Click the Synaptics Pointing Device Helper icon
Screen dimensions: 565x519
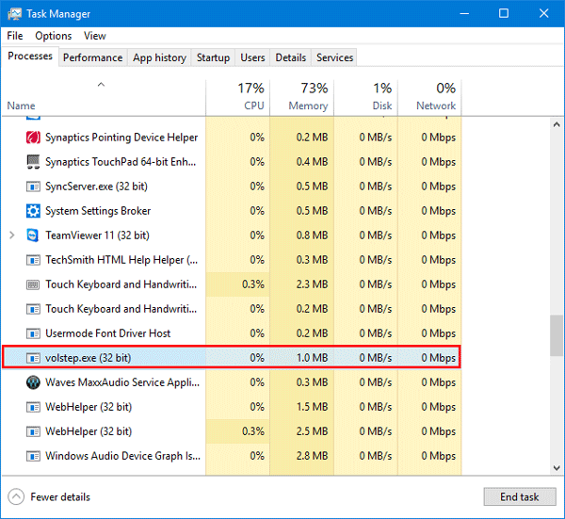[x=33, y=138]
